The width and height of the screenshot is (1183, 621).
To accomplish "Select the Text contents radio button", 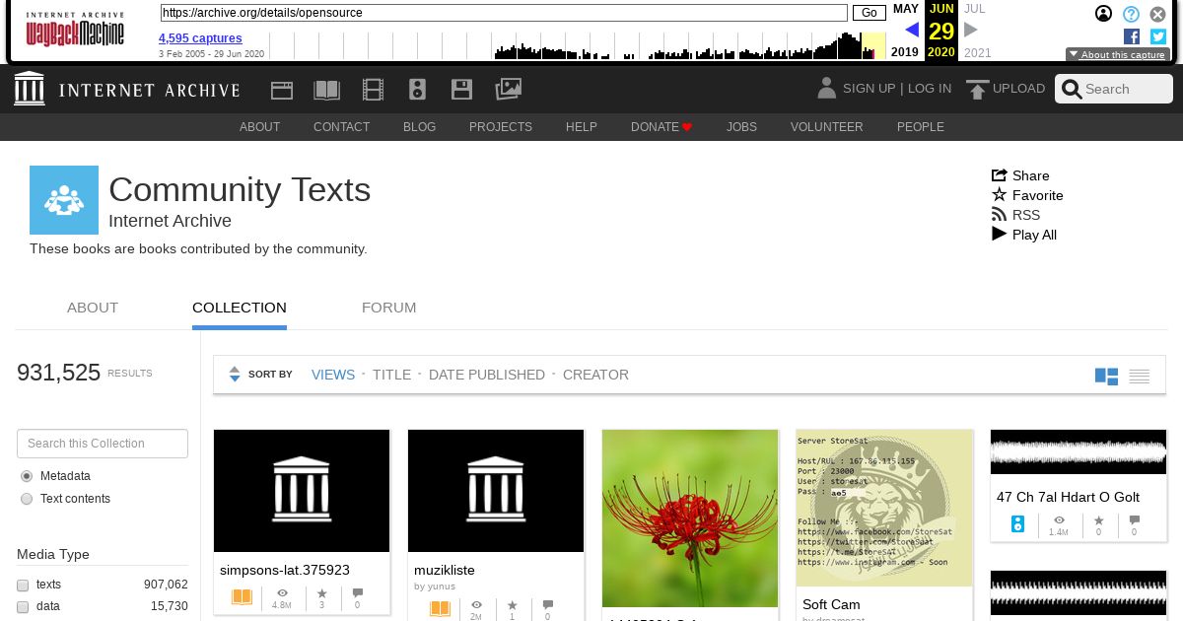I will (27, 499).
